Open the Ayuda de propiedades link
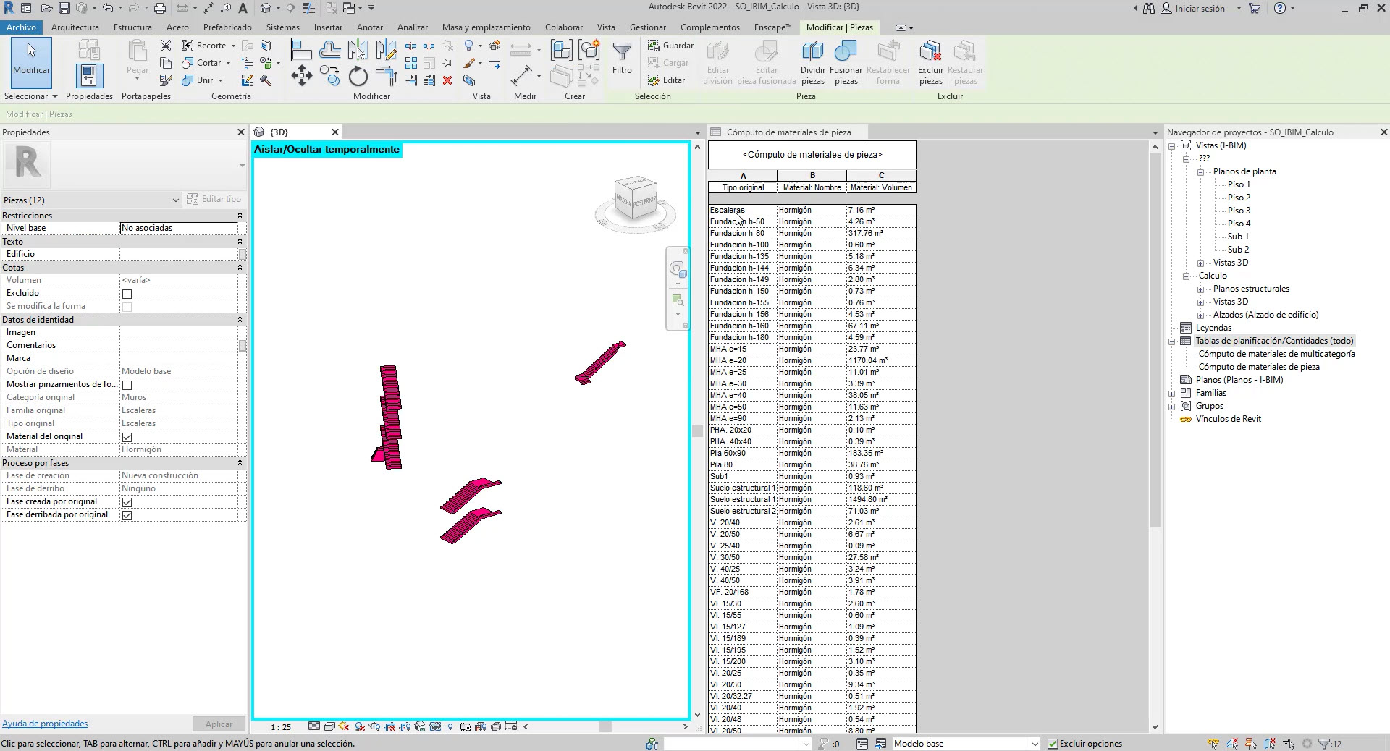Screen dimensions: 1390x751 coord(45,724)
